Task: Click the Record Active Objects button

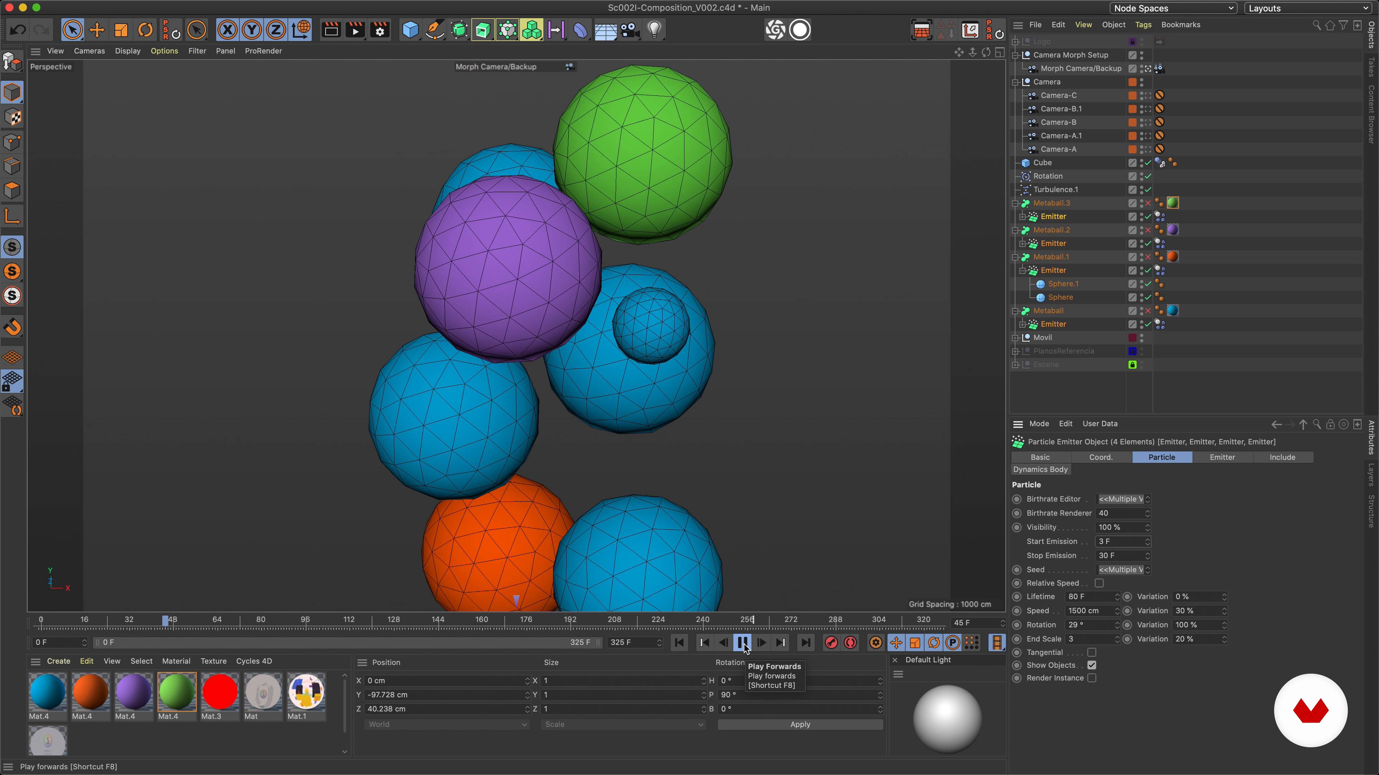Action: 831,642
